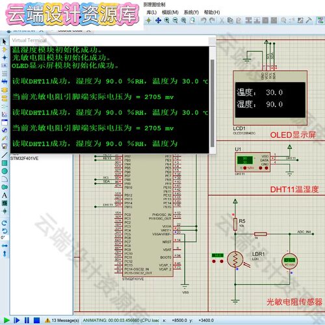
Task: Select the Selection mode arrow tool
Action: (5, 42)
